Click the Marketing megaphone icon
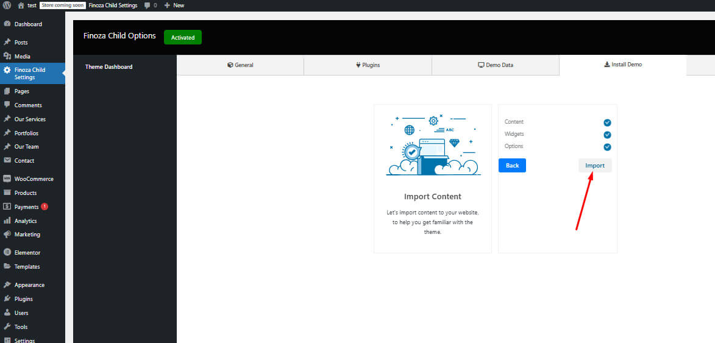This screenshot has width=715, height=343. point(7,234)
